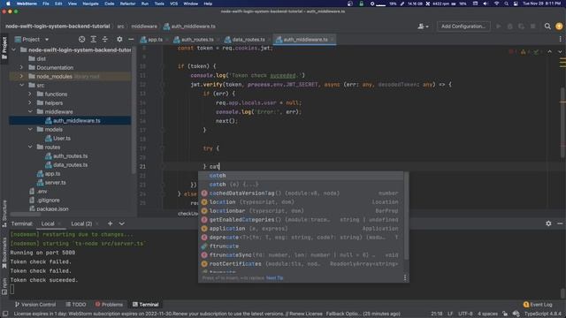Click the avatar icon at top right
Viewport: 566px width, 318px height.
559,26
